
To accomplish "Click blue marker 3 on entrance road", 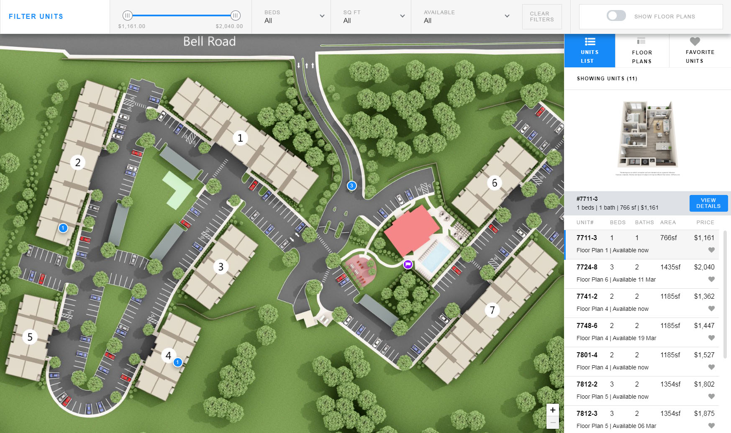I will coord(352,186).
